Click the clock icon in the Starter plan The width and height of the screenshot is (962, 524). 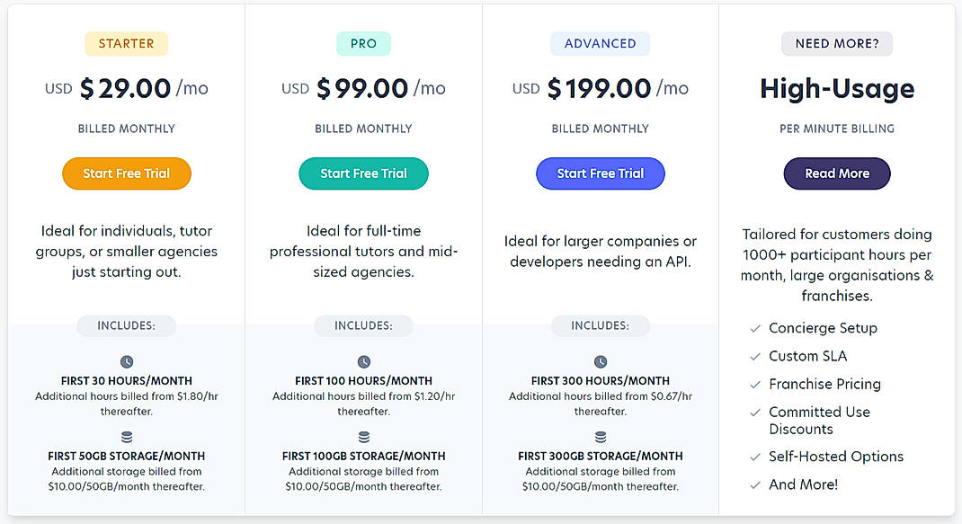126,361
